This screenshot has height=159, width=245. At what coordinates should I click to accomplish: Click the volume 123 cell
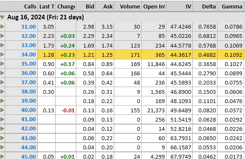(x=128, y=45)
